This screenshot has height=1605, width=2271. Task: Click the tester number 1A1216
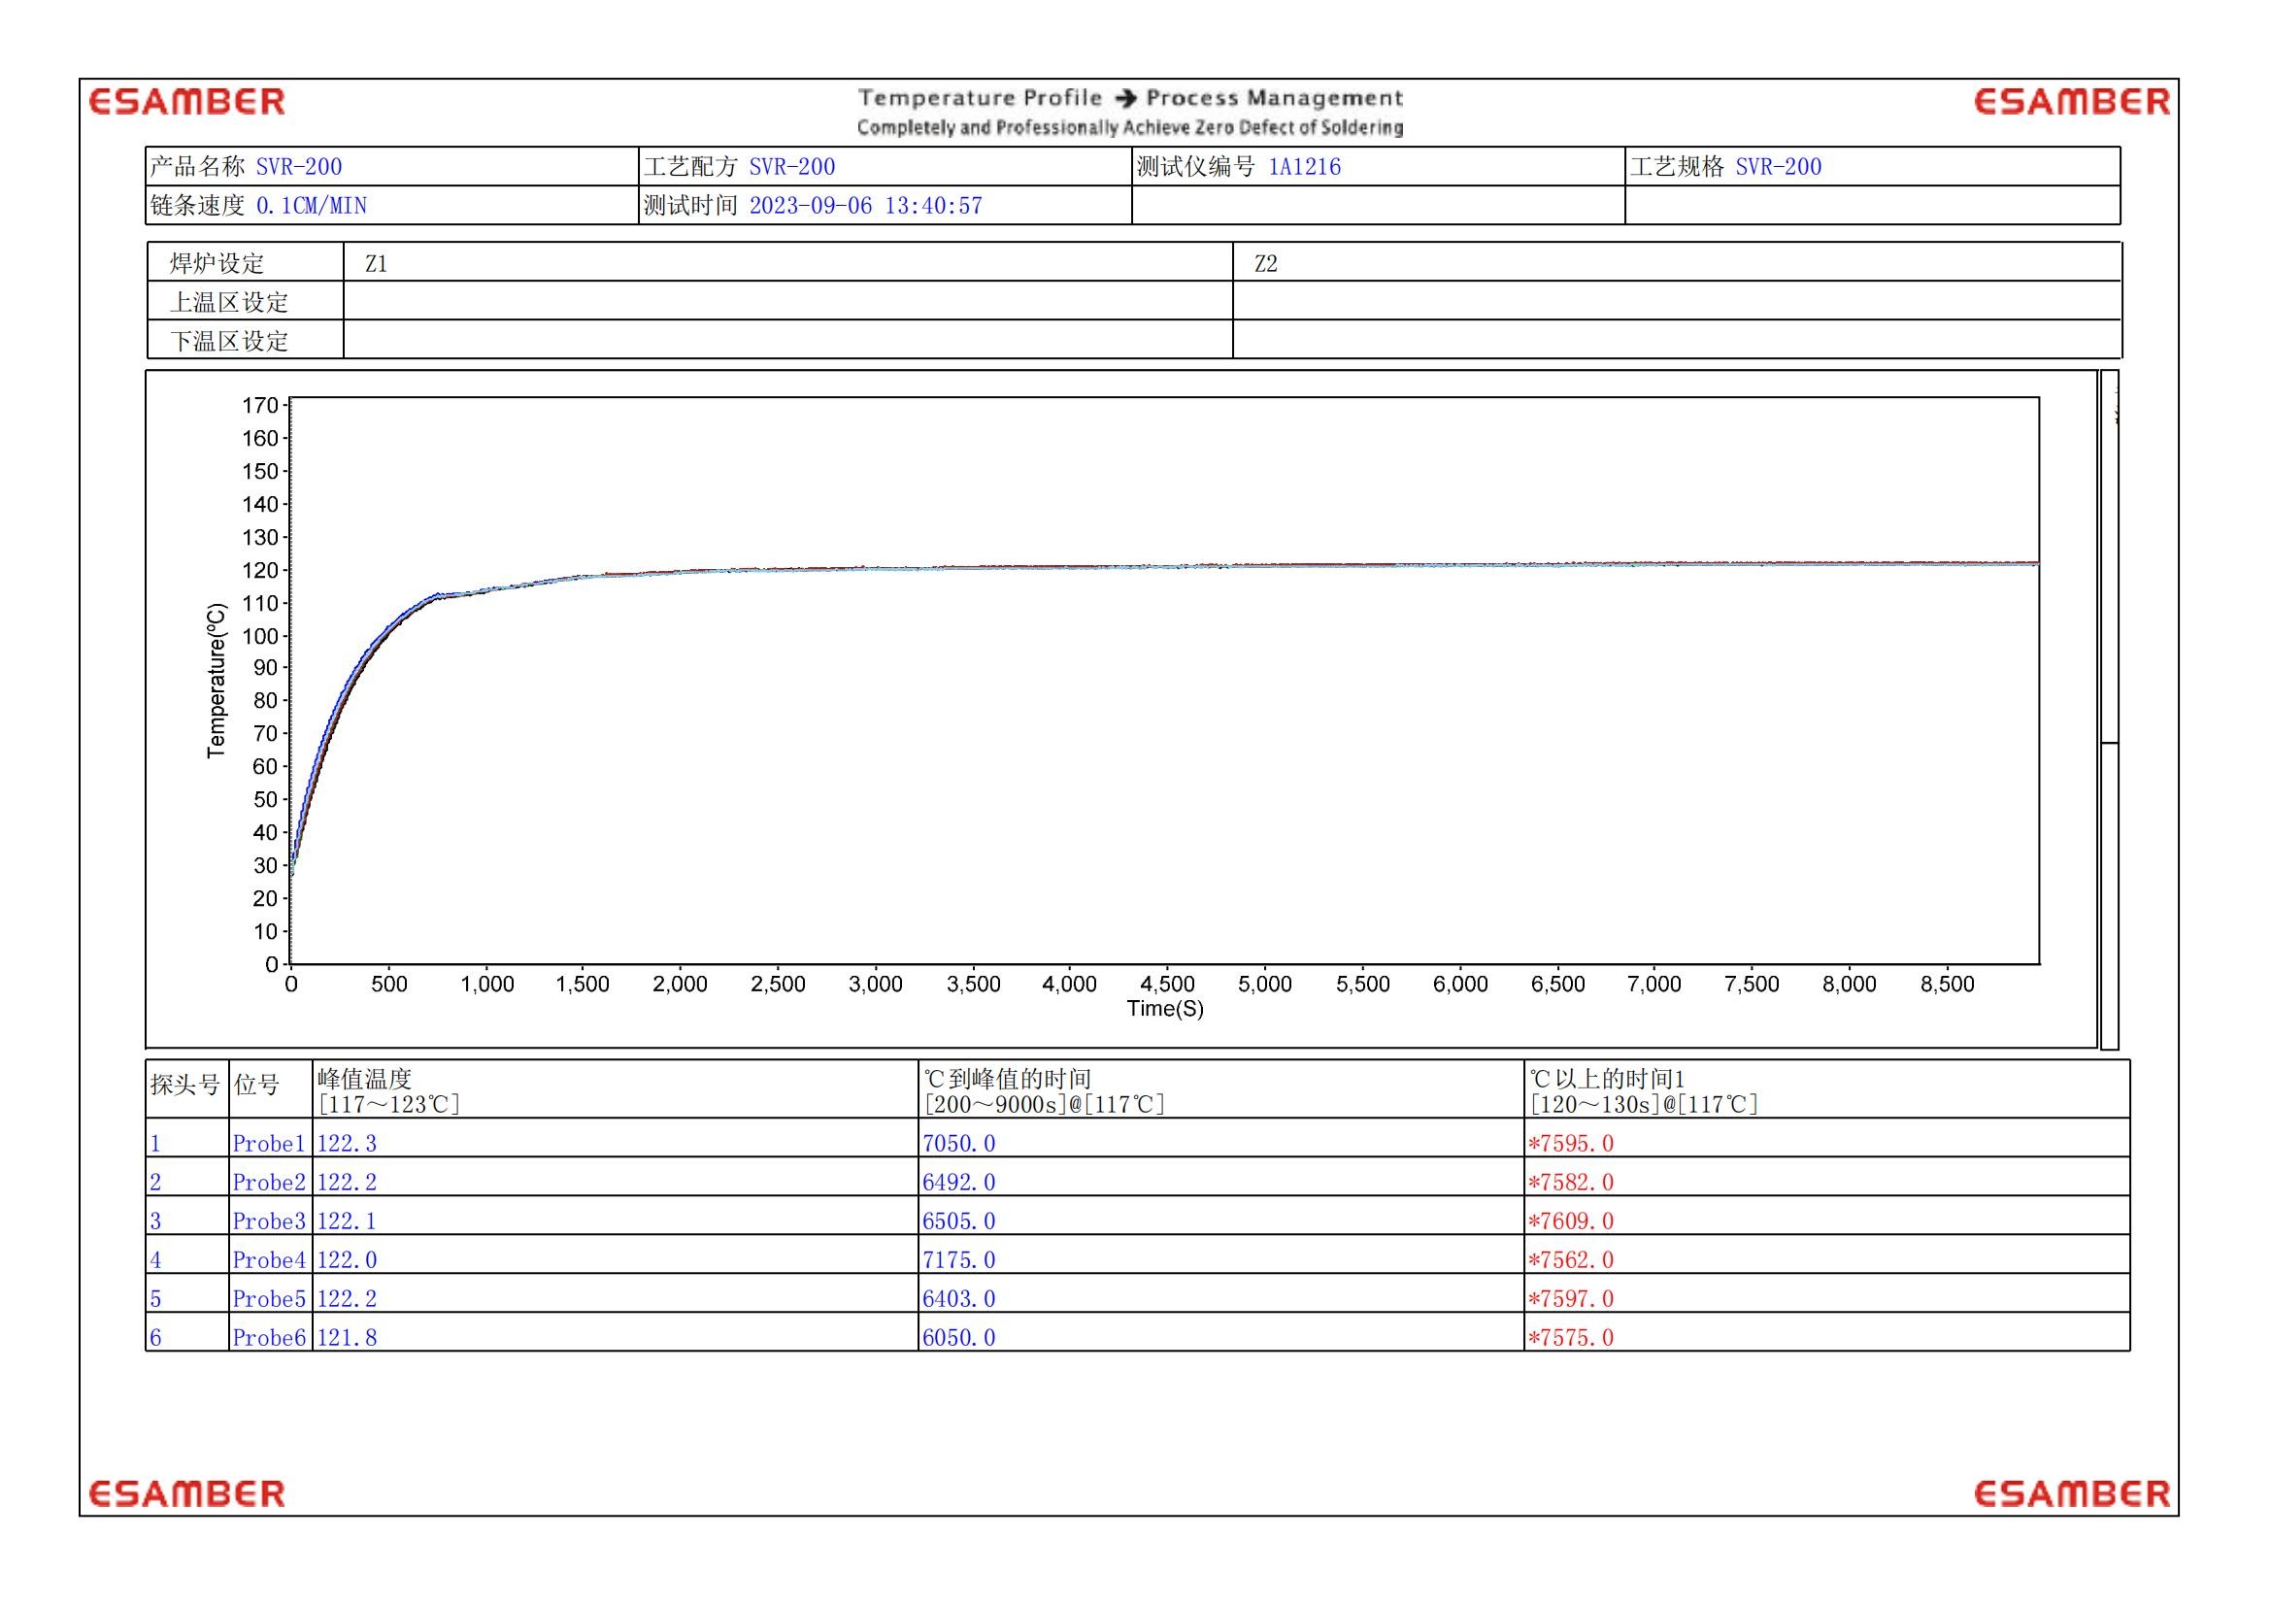click(x=1305, y=167)
